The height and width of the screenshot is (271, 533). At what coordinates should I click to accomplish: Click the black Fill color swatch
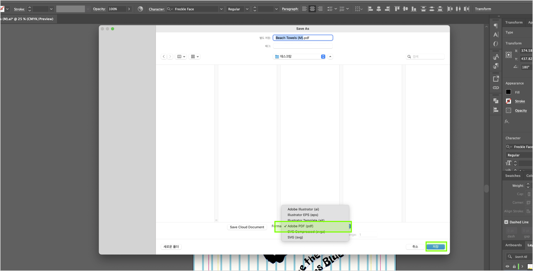(509, 92)
